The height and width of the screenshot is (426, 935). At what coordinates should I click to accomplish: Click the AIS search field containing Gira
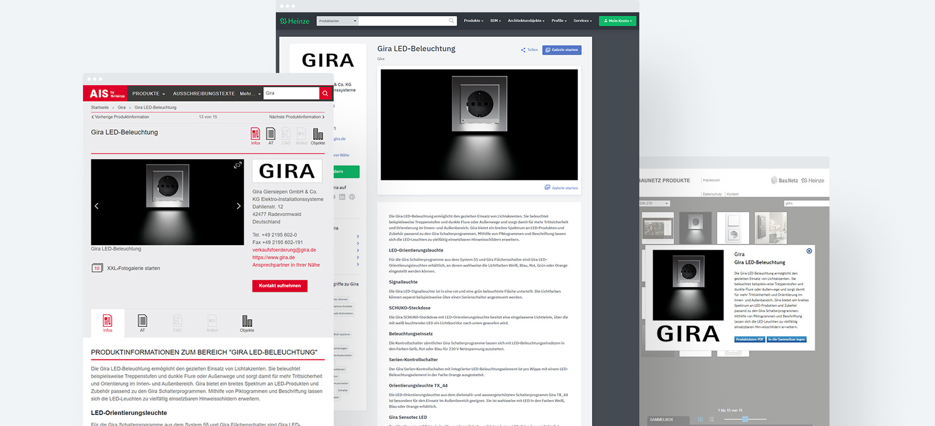[x=291, y=93]
